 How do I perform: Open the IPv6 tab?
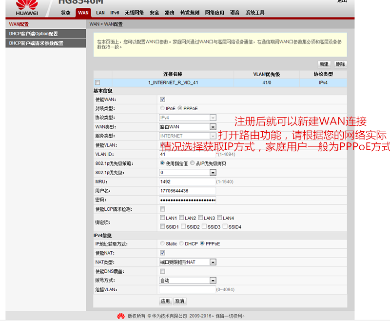pos(115,13)
